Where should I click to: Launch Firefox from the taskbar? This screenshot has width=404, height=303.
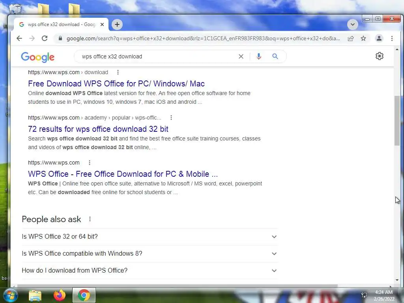coord(59,295)
